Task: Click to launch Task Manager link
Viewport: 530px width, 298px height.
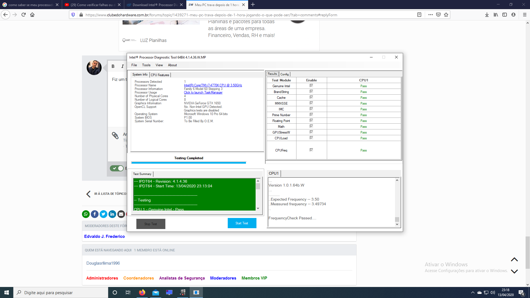Action: tap(203, 92)
